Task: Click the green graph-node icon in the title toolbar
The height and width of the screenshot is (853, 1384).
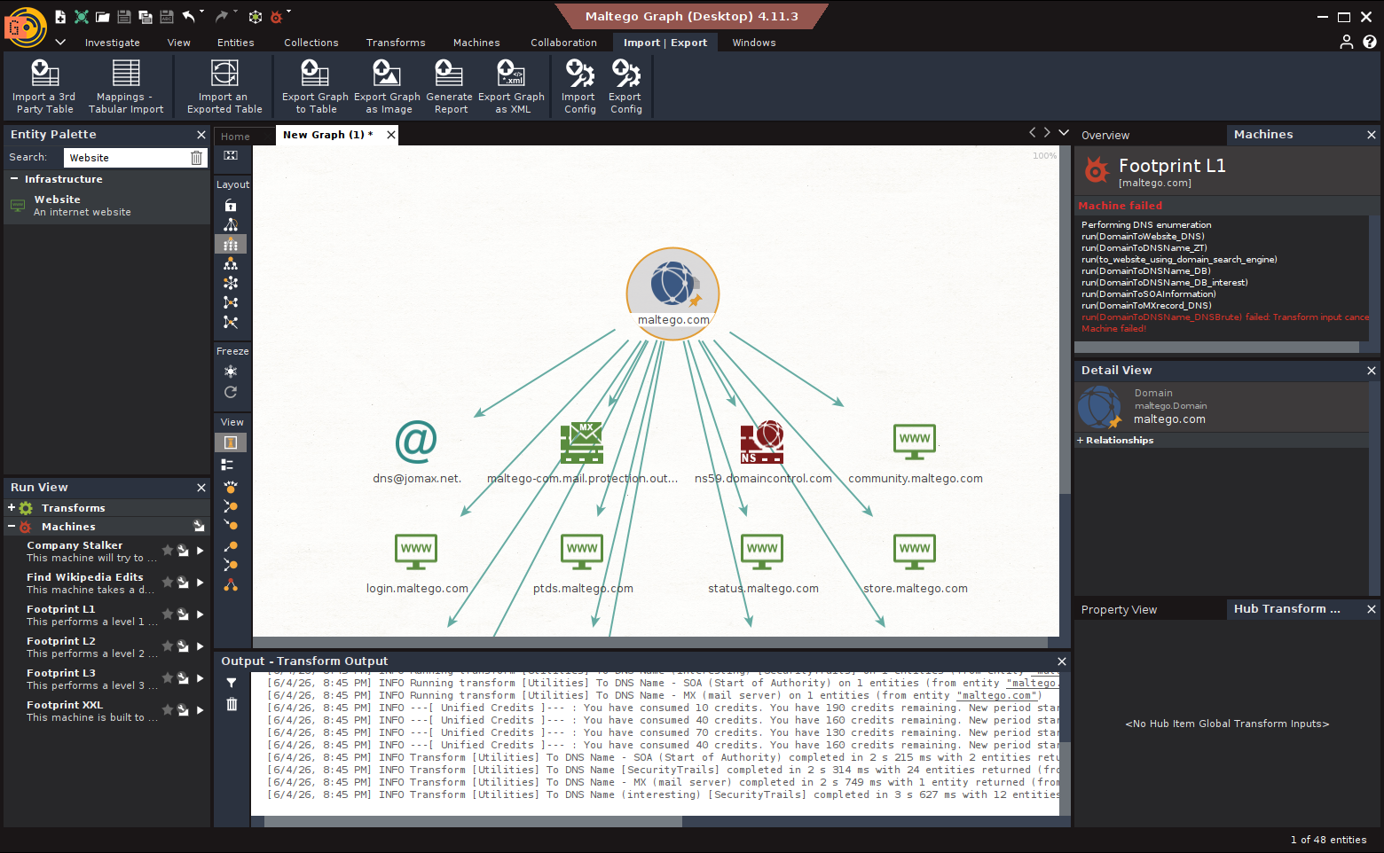Action: pyautogui.click(x=82, y=17)
